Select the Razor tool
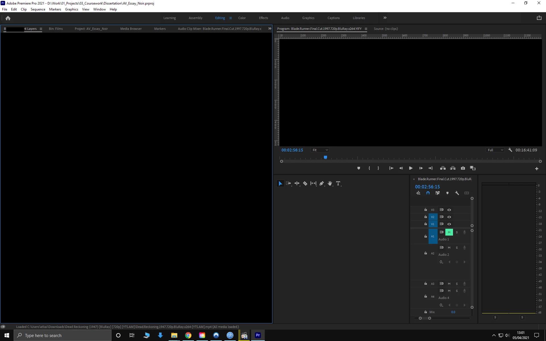 click(305, 184)
